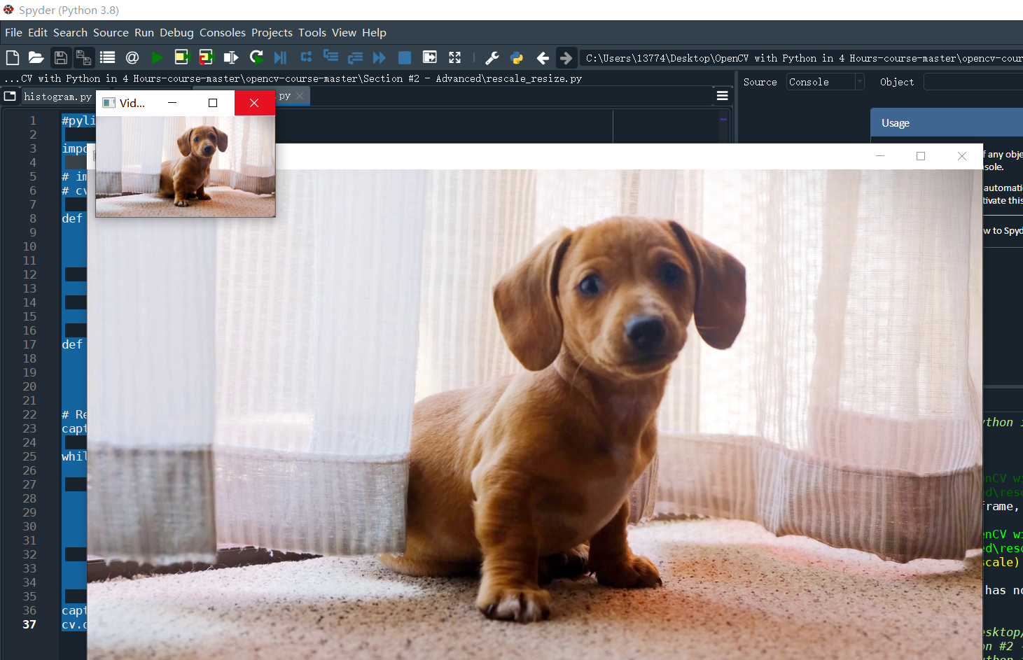Open the Run menu

144,32
